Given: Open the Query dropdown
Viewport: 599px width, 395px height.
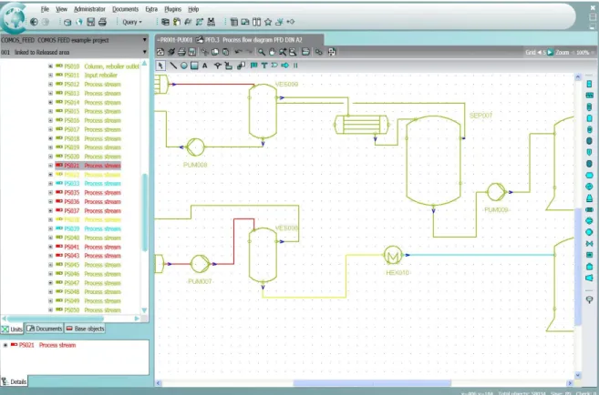Looking at the screenshot, I should pyautogui.click(x=132, y=22).
